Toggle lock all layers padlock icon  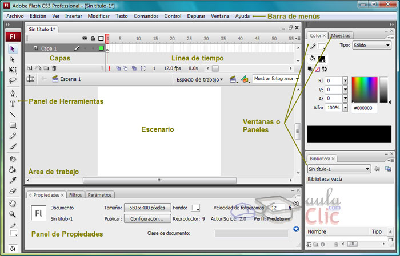(93, 39)
